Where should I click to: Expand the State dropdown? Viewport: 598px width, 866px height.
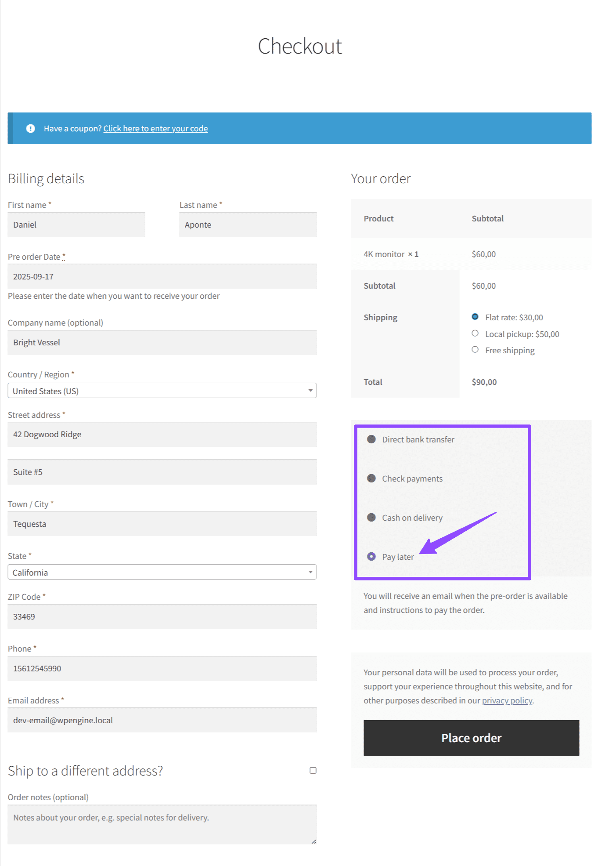coord(162,572)
